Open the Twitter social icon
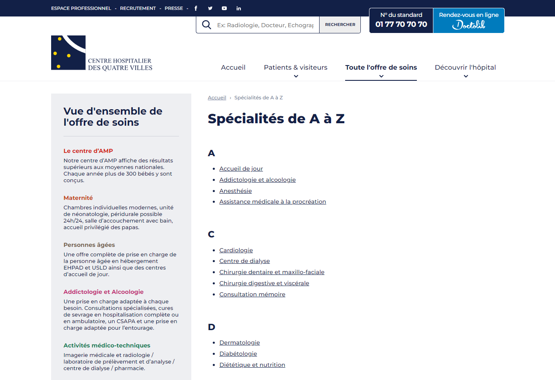 (x=210, y=8)
